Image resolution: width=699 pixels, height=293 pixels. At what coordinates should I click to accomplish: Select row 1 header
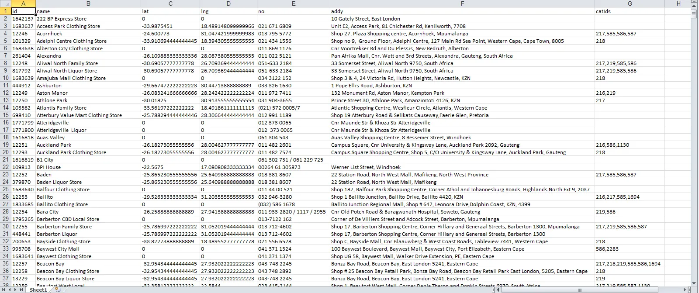(x=5, y=11)
